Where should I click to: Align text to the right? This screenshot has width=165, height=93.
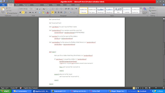click(x=59, y=12)
